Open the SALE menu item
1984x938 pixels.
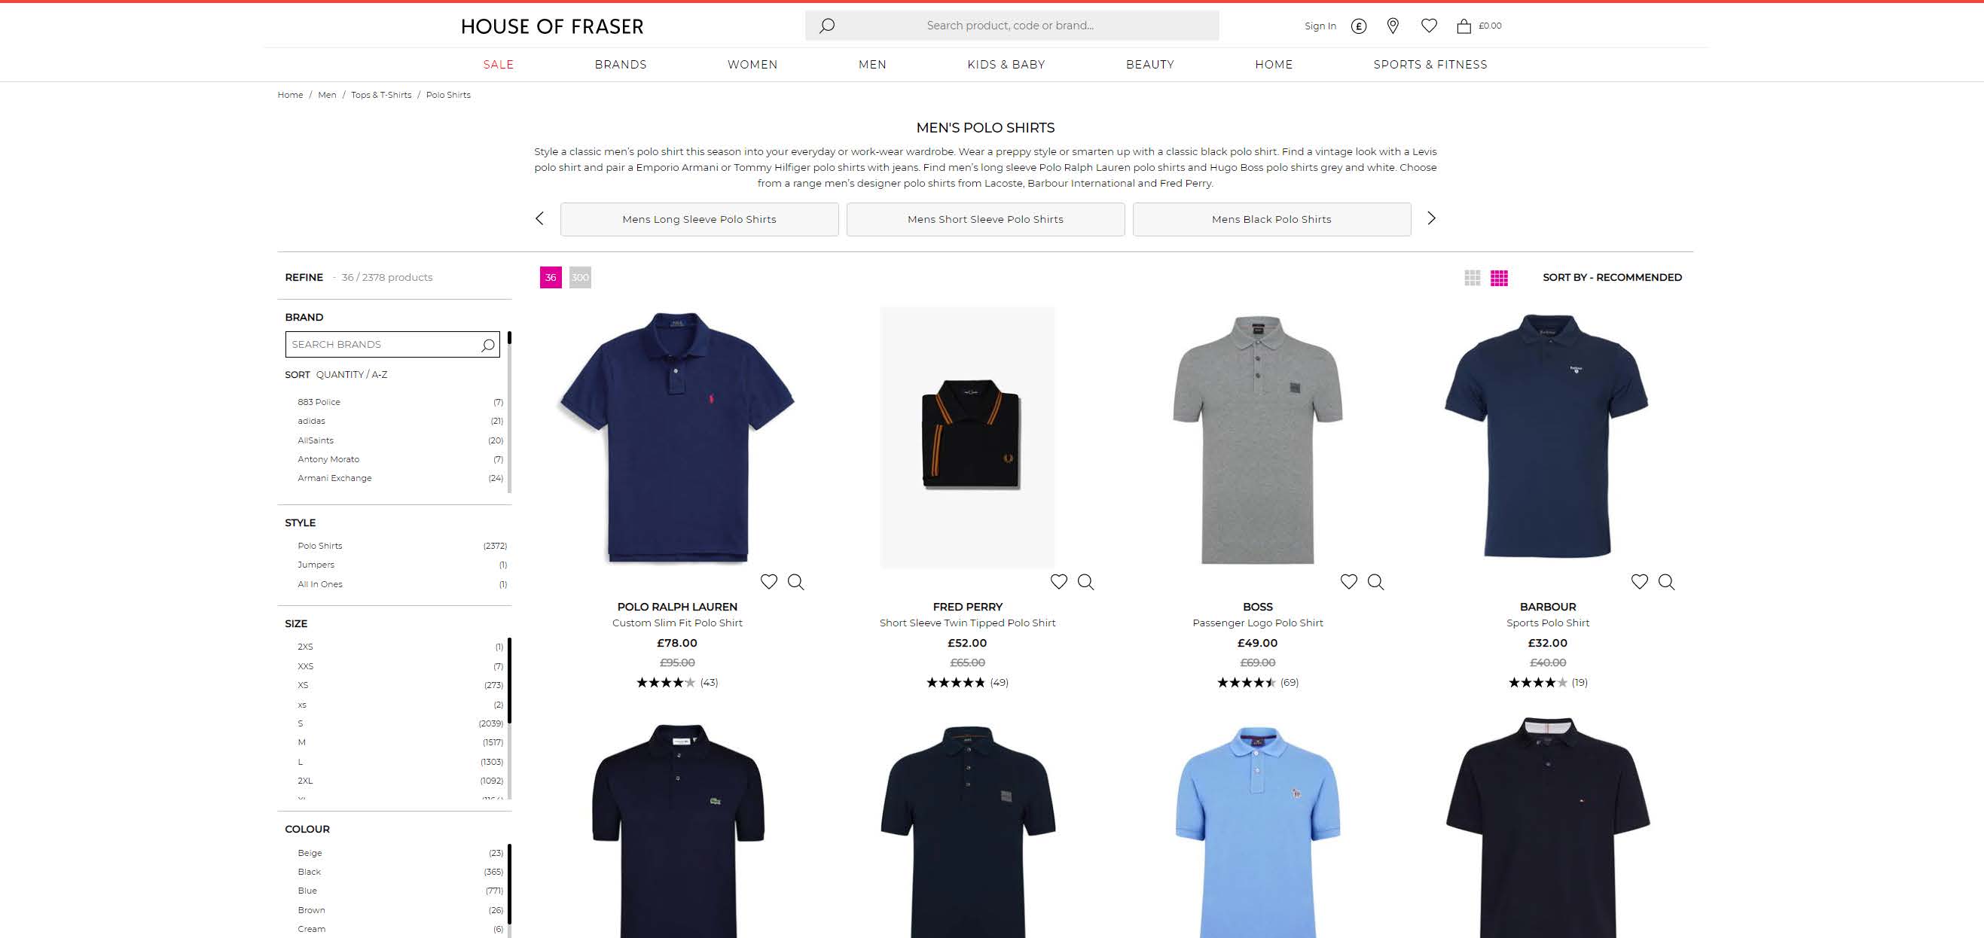coord(499,65)
